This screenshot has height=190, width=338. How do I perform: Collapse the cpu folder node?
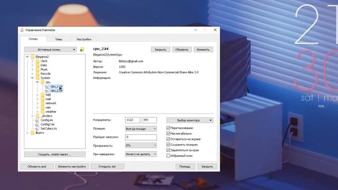tap(37, 82)
